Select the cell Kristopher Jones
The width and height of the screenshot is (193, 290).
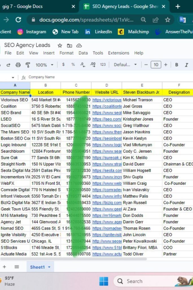point(142,119)
